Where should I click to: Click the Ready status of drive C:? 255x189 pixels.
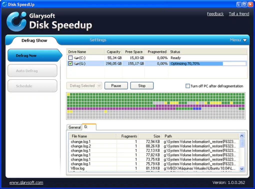tap(176, 58)
